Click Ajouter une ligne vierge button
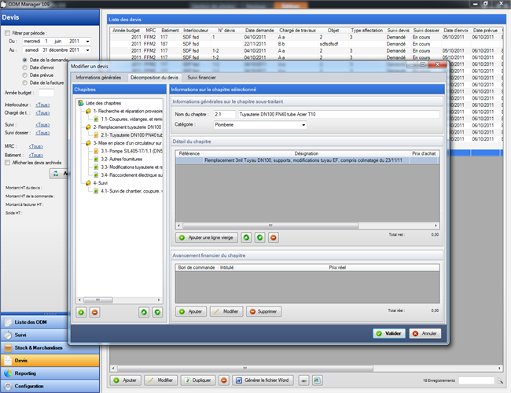This screenshot has width=511, height=393. [x=206, y=237]
